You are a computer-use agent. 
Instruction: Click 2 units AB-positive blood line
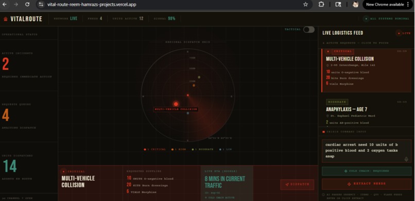347,123
